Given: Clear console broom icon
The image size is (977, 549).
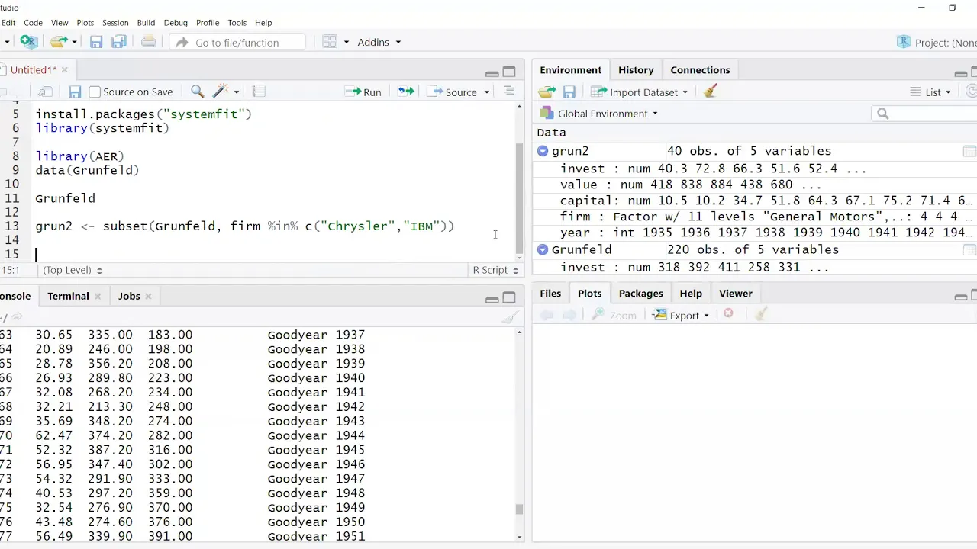Looking at the screenshot, I should tap(510, 317).
